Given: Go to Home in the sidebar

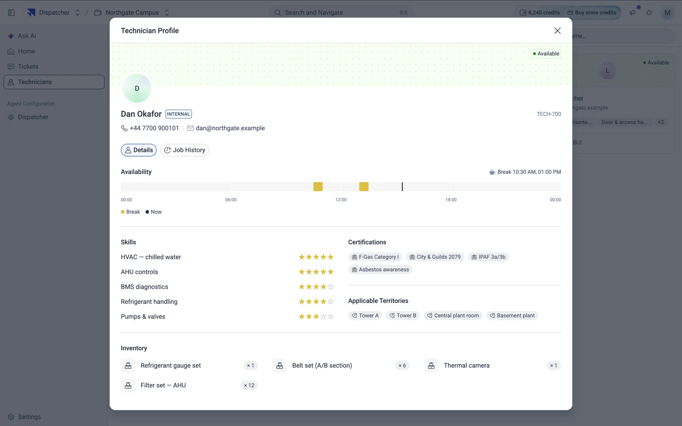Looking at the screenshot, I should pyautogui.click(x=54, y=51).
